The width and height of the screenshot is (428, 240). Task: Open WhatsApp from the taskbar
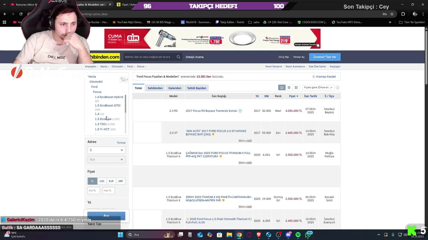click(x=308, y=235)
